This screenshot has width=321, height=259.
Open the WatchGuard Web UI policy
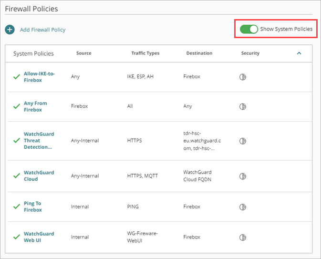click(39, 237)
